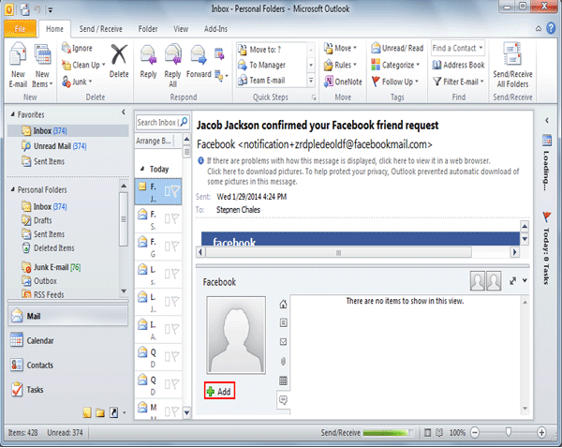
Task: Switch to Normal view in status bar
Action: (427, 433)
